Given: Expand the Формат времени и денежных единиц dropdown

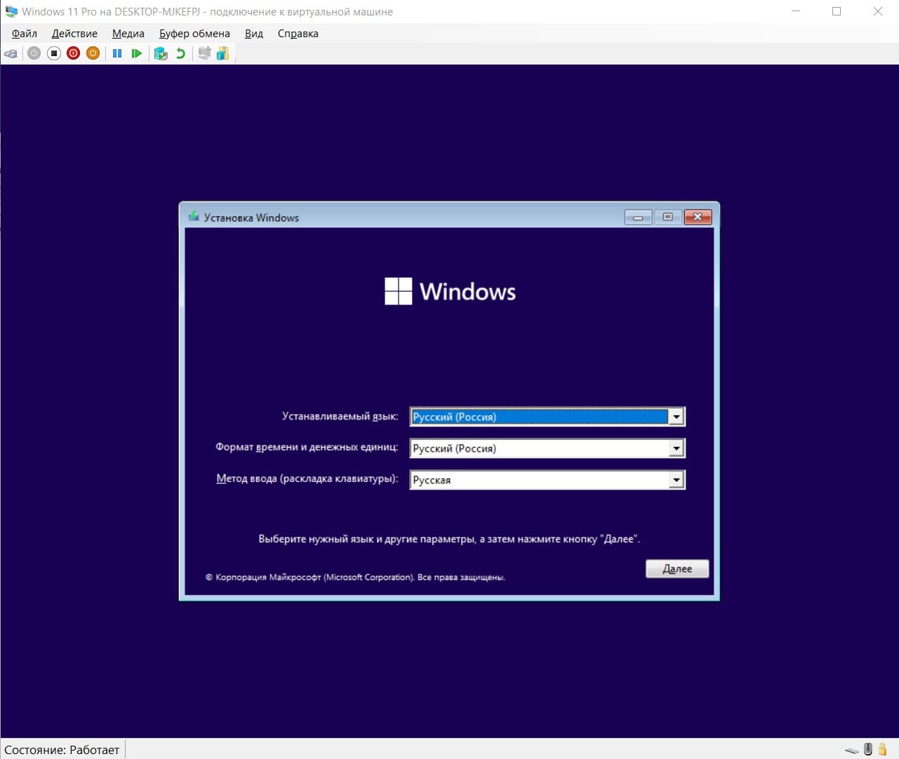Looking at the screenshot, I should pyautogui.click(x=676, y=448).
